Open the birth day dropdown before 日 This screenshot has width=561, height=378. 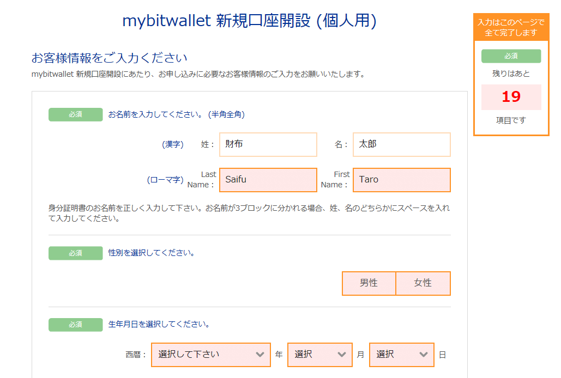coord(401,355)
